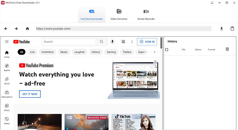Click the home icon in navigation bar

tap(27, 29)
